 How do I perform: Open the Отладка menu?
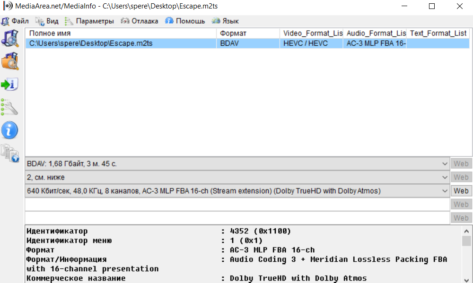[x=140, y=21]
